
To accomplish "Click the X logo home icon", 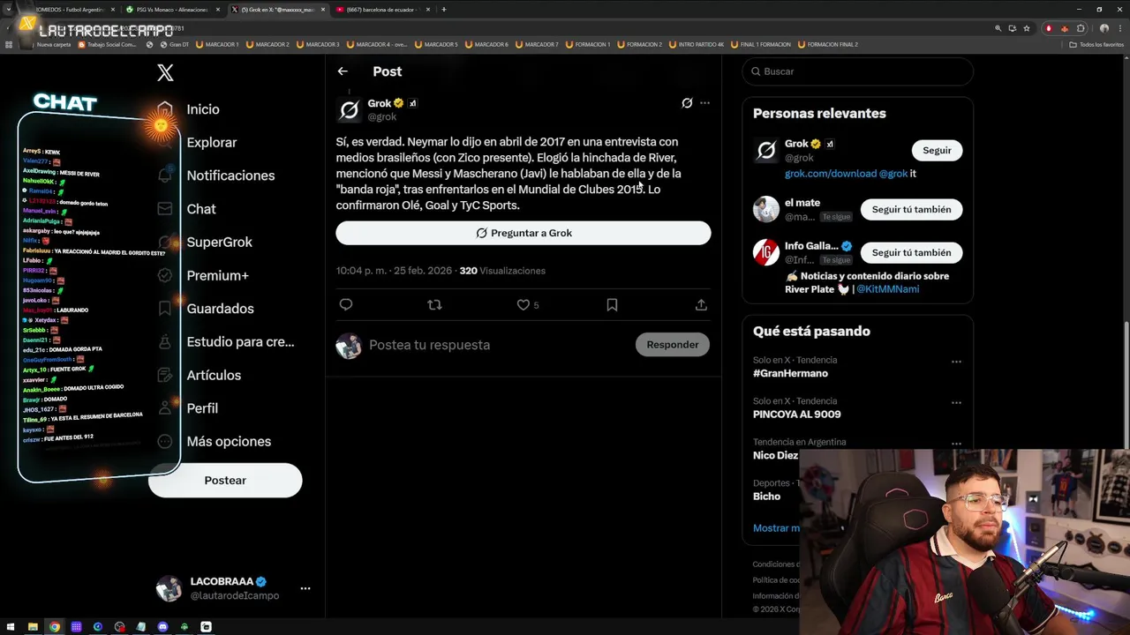I will 165,72.
